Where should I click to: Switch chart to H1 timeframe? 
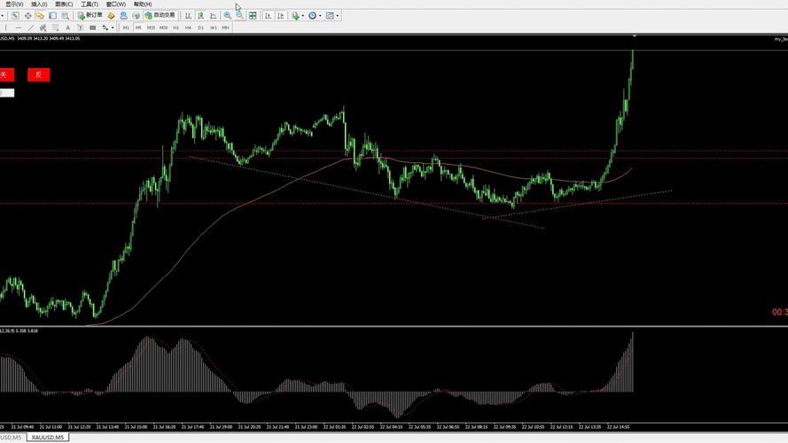tap(176, 27)
